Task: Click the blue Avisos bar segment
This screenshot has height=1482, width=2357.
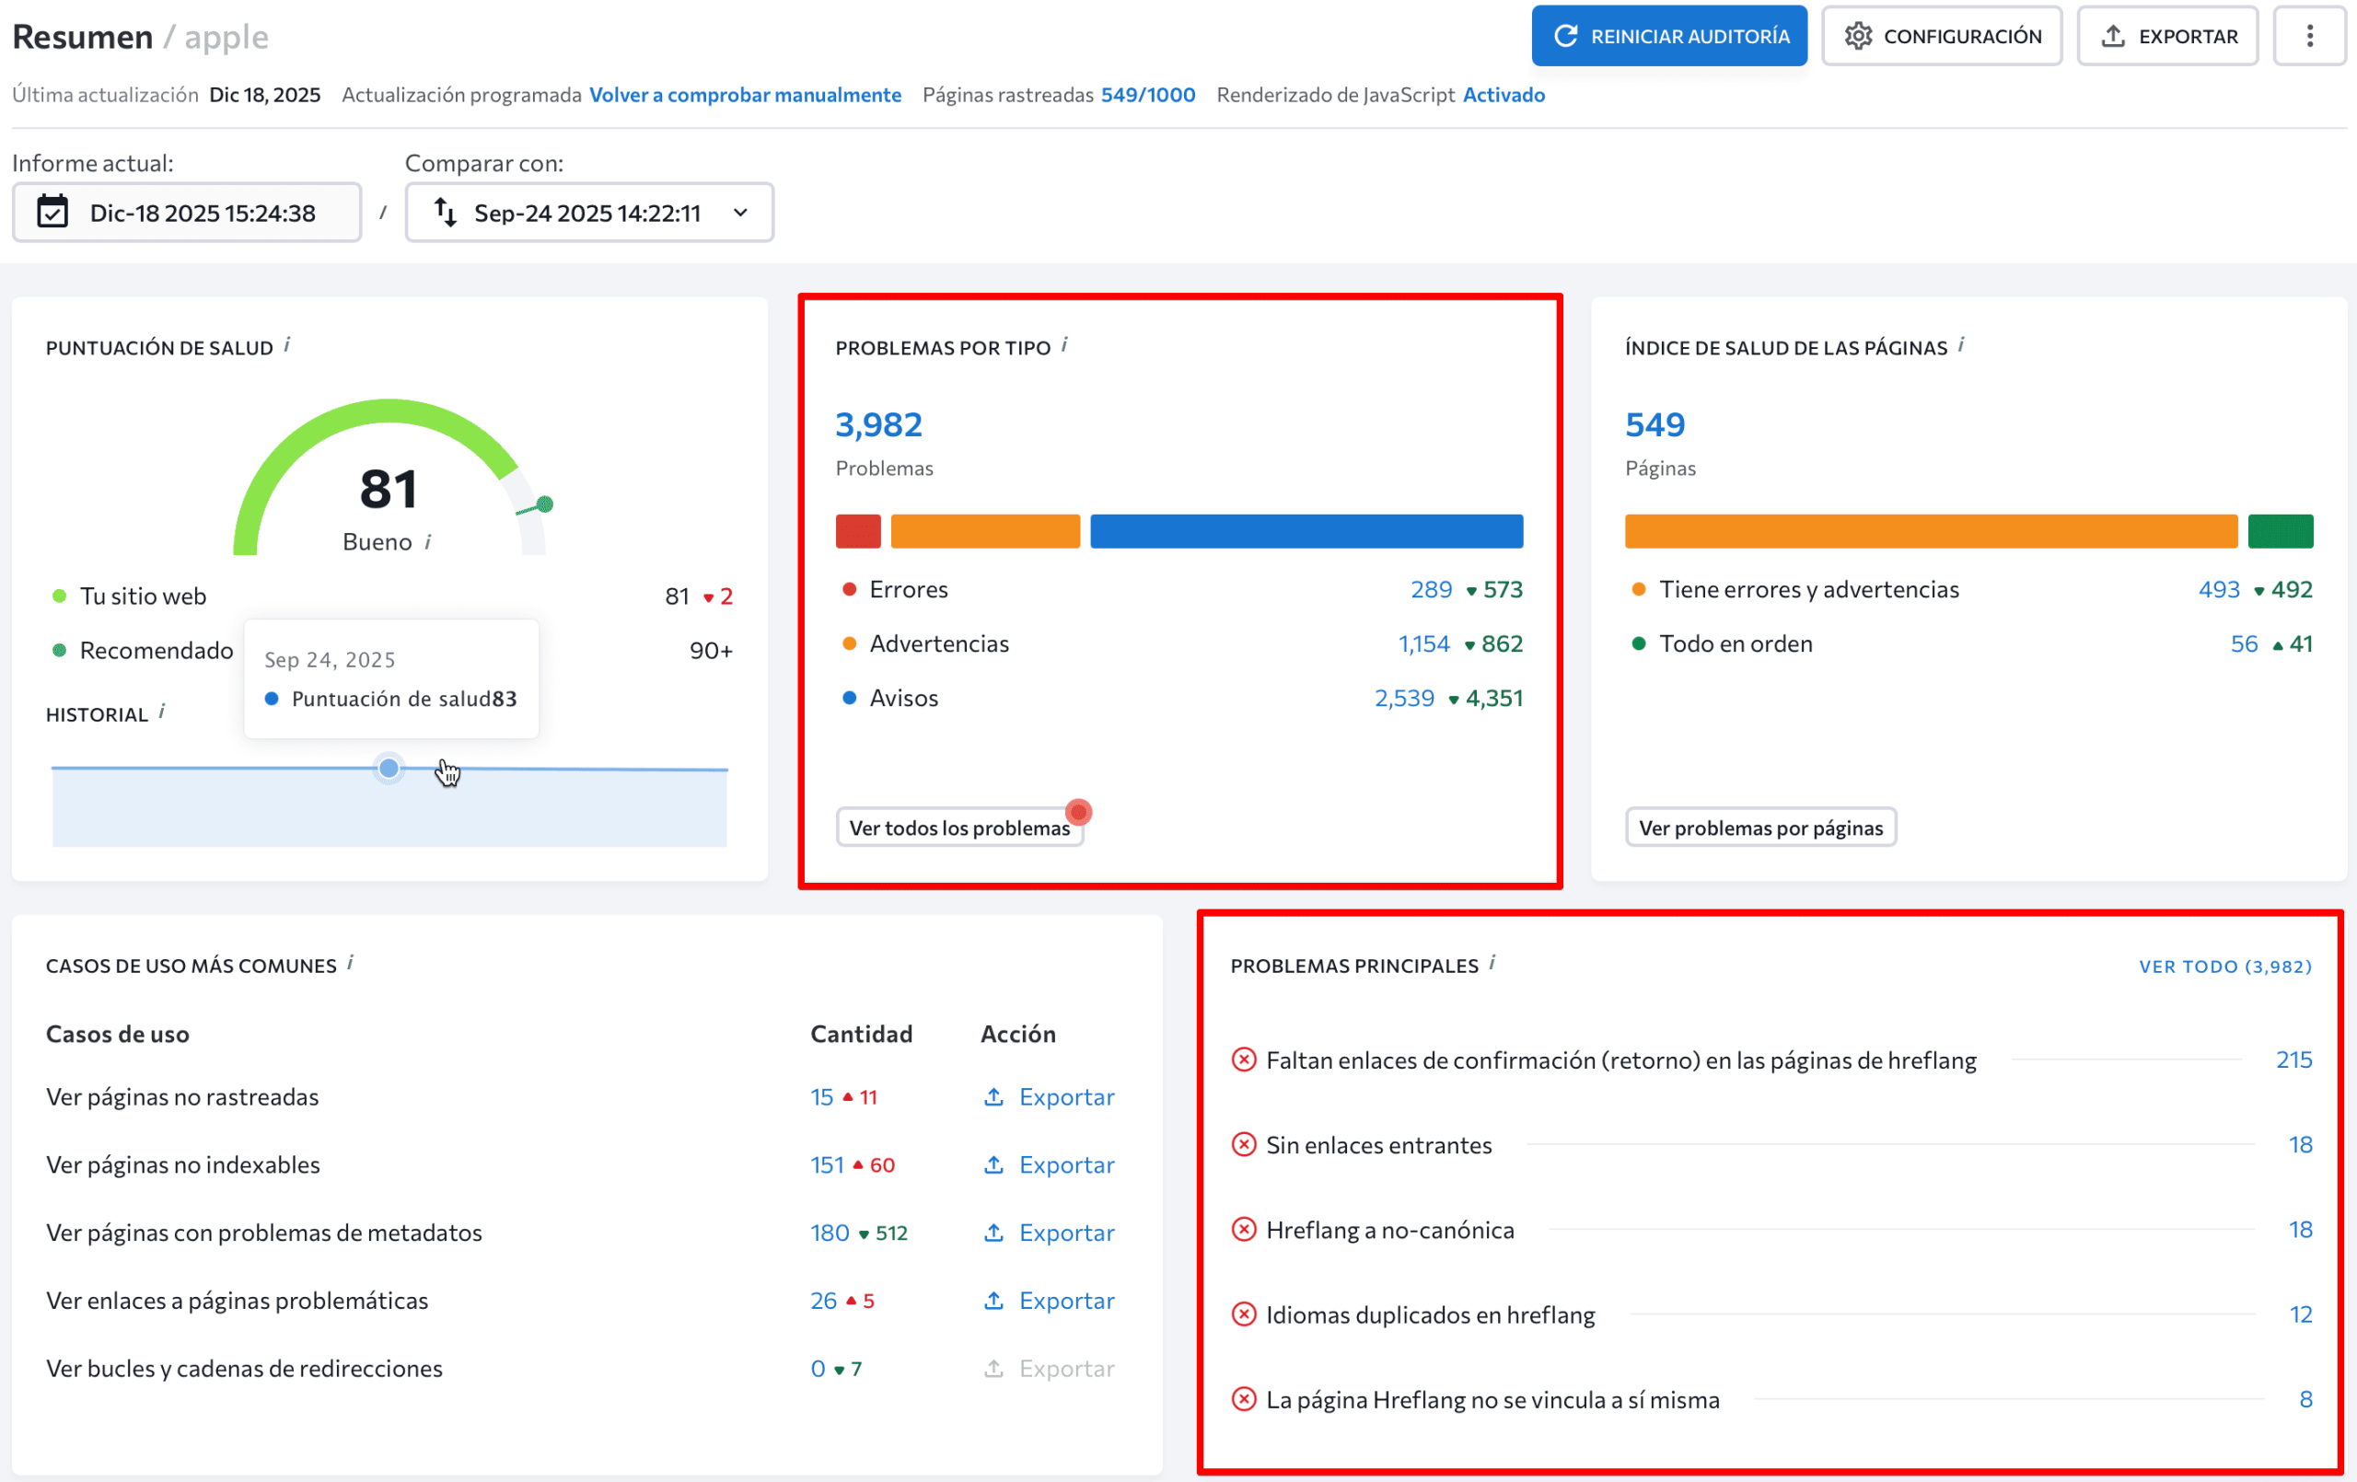Action: point(1306,530)
